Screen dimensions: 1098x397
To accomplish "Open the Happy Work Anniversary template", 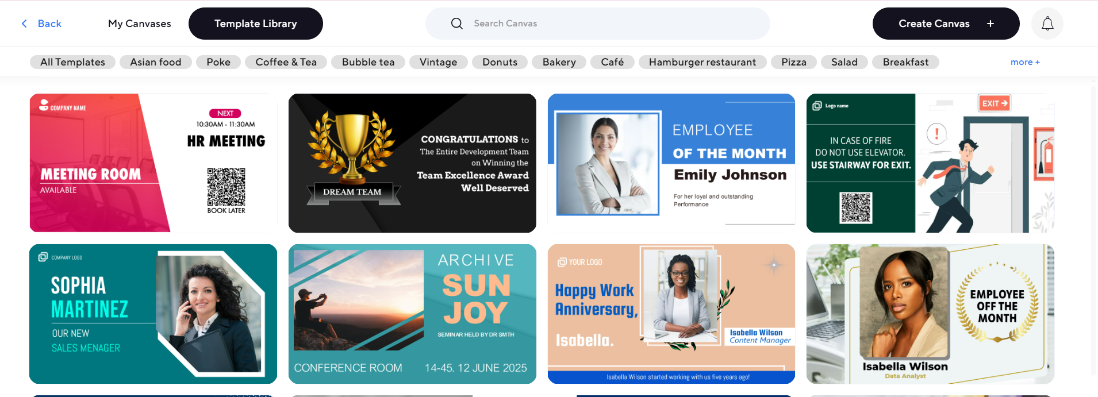I will [671, 314].
